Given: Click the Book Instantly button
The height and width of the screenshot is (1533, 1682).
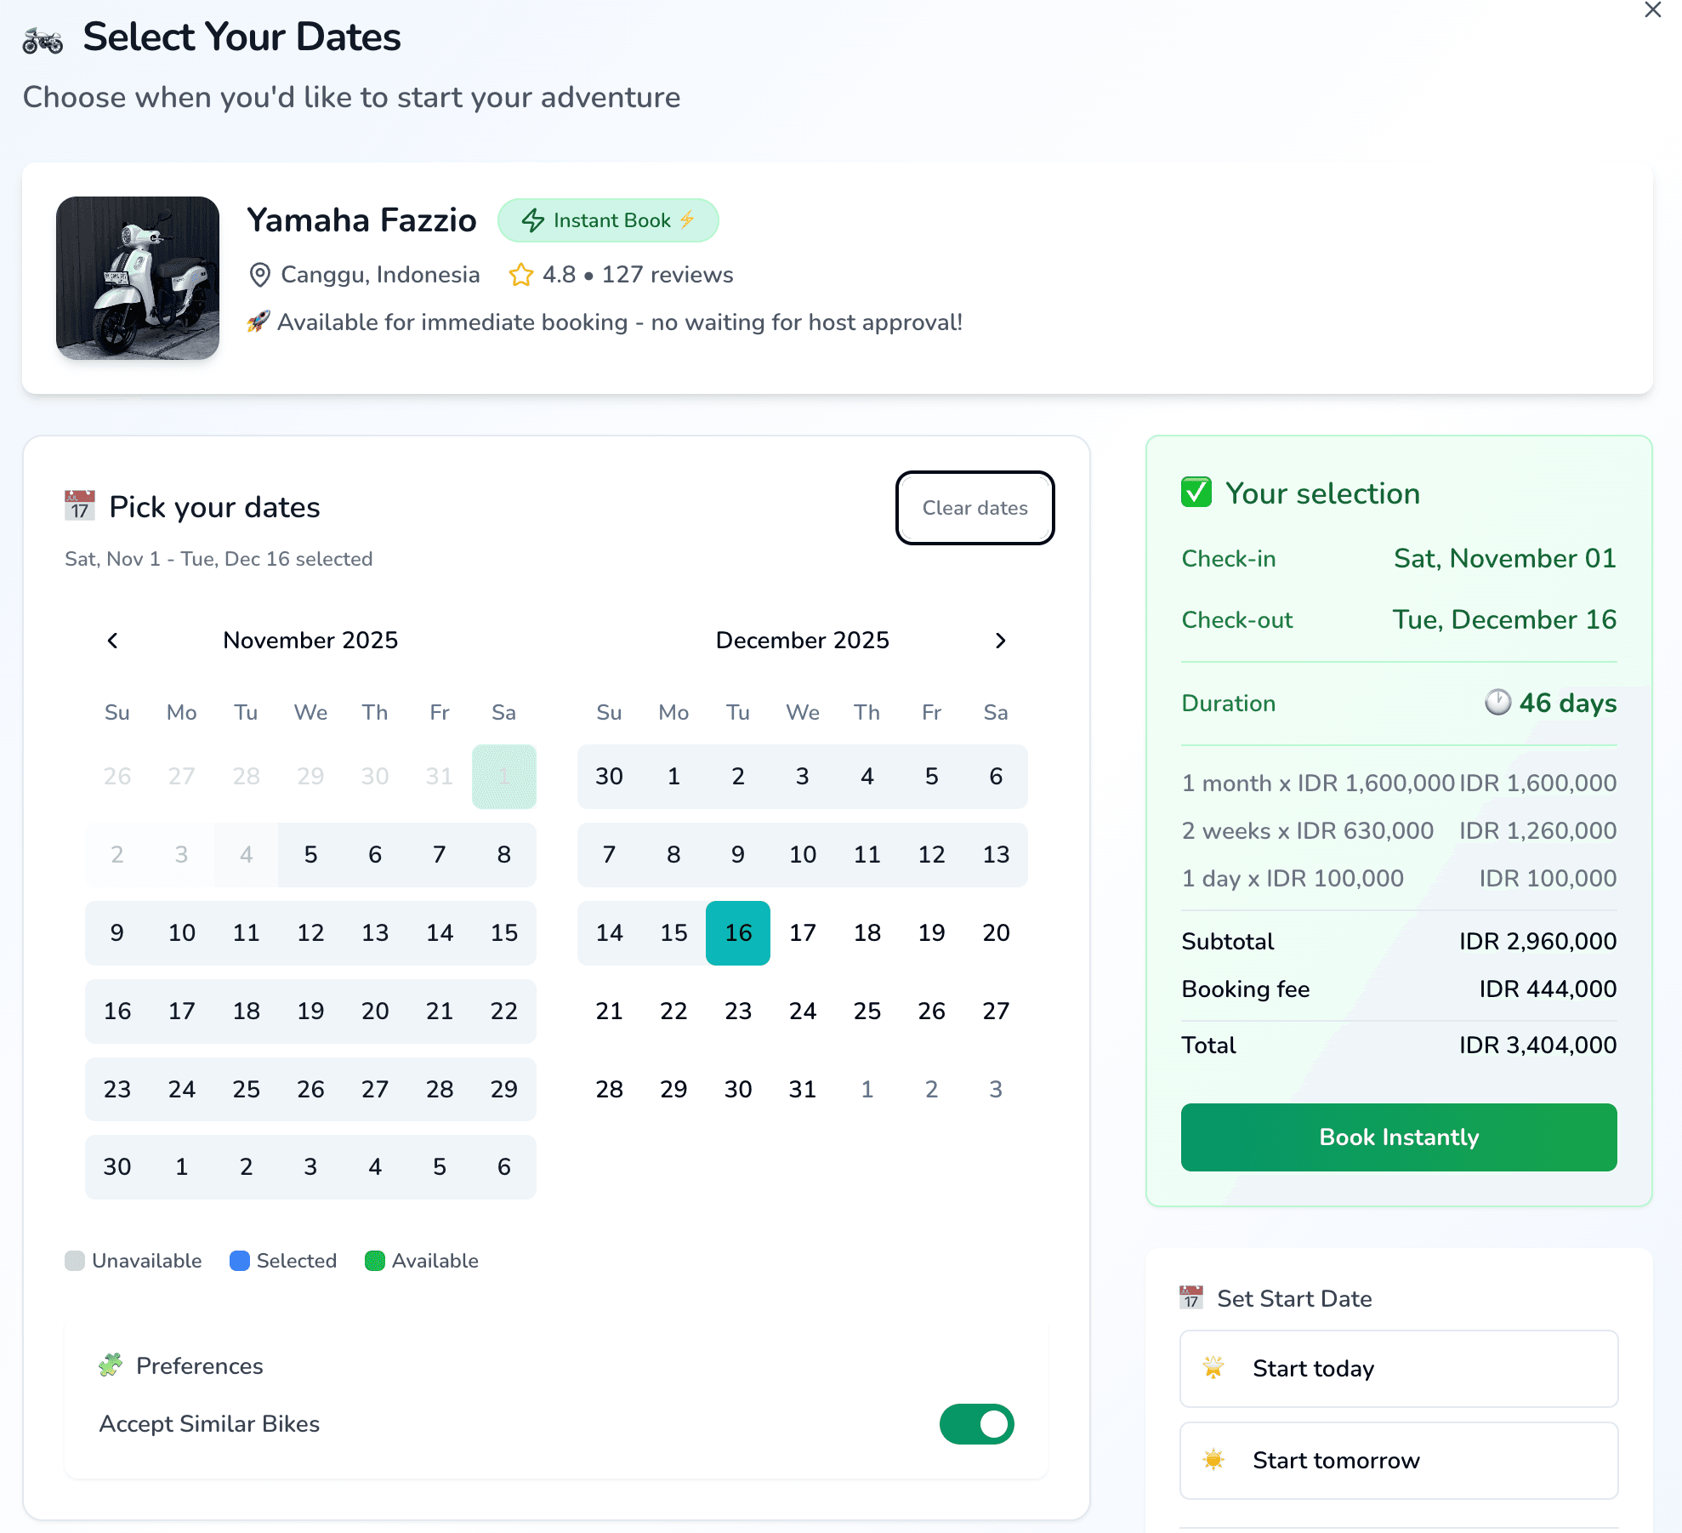Looking at the screenshot, I should 1398,1137.
